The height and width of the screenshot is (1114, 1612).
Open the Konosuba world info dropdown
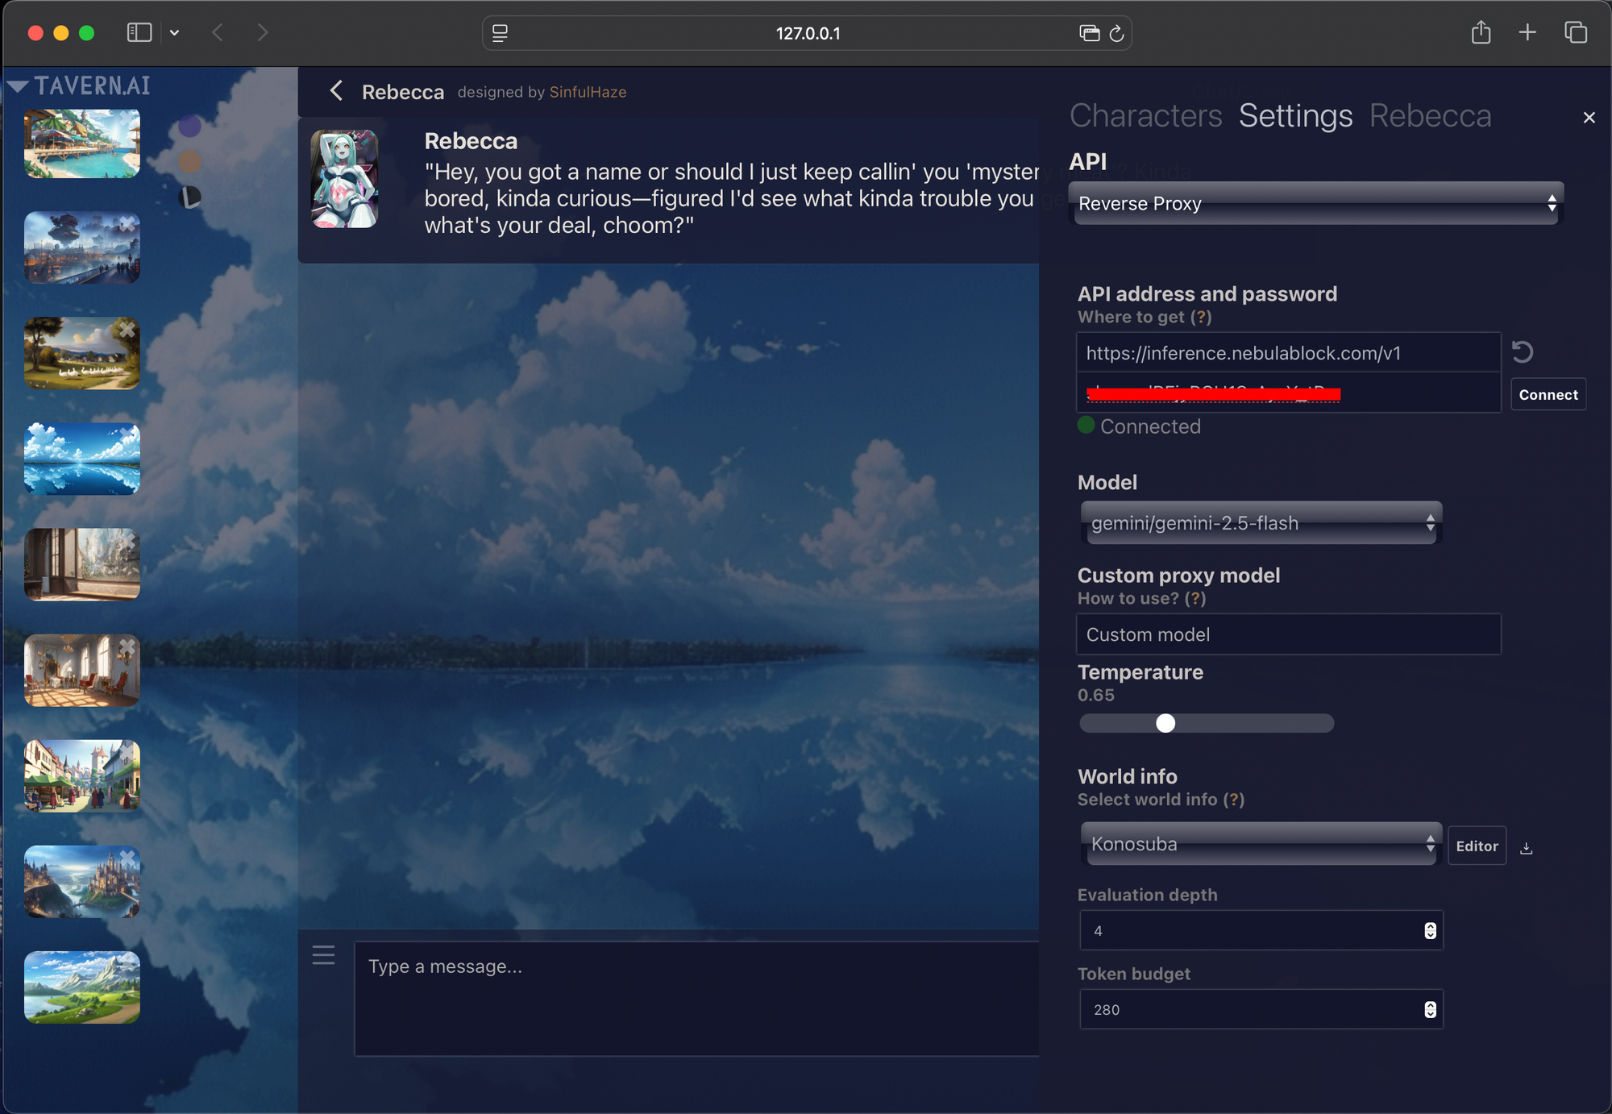1260,844
